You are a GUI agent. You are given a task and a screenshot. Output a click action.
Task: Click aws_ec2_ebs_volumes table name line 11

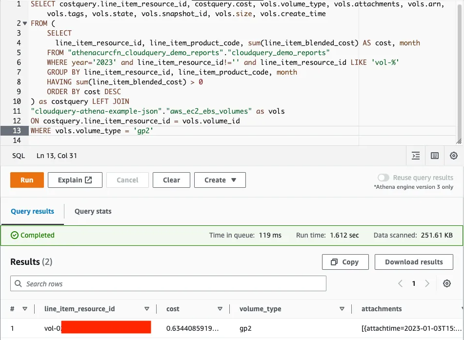click(209, 111)
